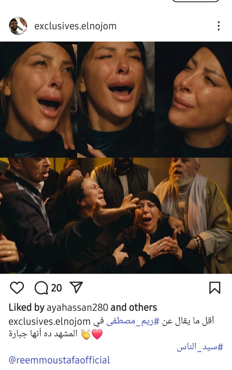Viewport: 232px width, 370px height.
Task: Tap the middle crying close-up photo
Action: [x=116, y=99]
